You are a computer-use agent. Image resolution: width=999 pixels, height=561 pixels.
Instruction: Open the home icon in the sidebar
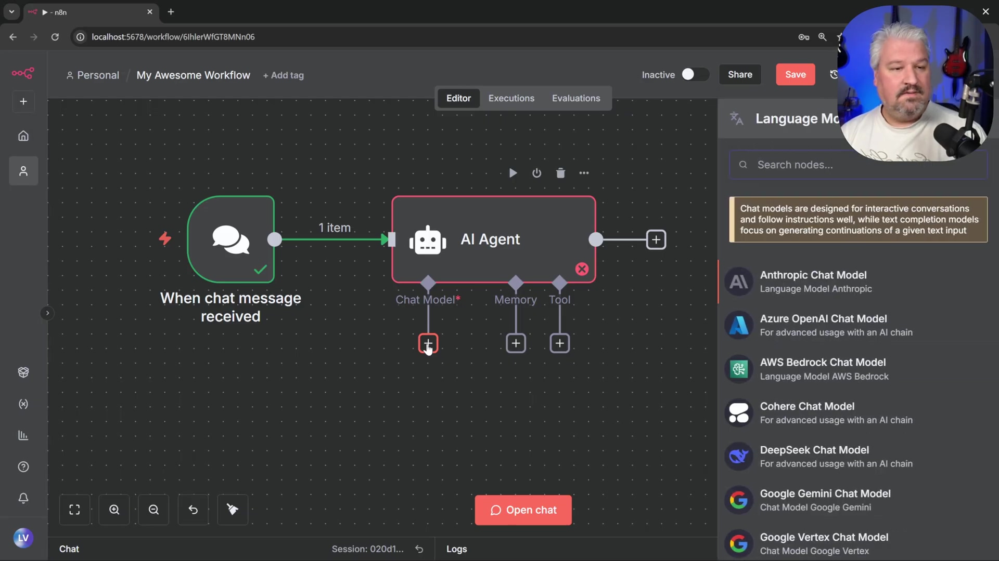pyautogui.click(x=23, y=136)
